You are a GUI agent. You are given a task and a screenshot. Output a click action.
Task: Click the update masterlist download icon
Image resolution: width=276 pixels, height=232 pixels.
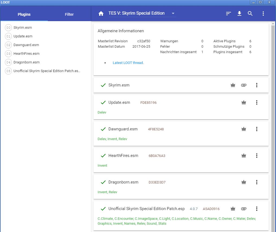pos(239,14)
